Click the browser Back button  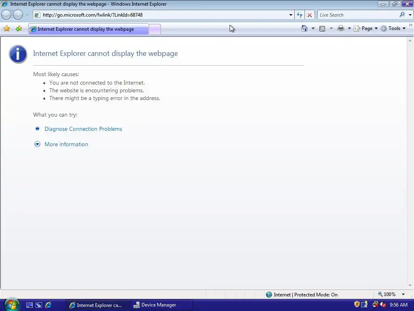(x=6, y=15)
